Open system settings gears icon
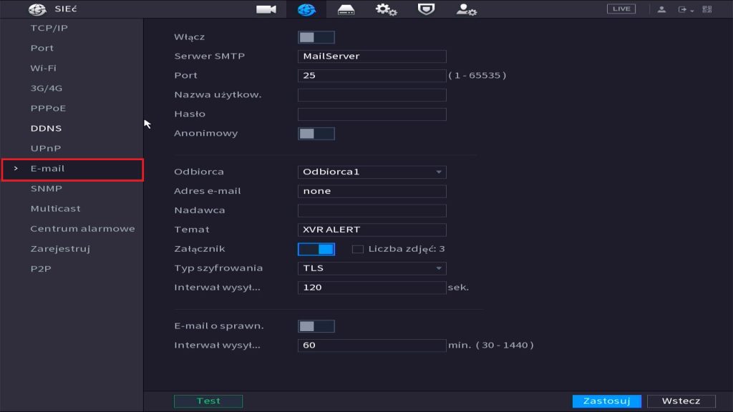733x412 pixels. click(x=387, y=9)
